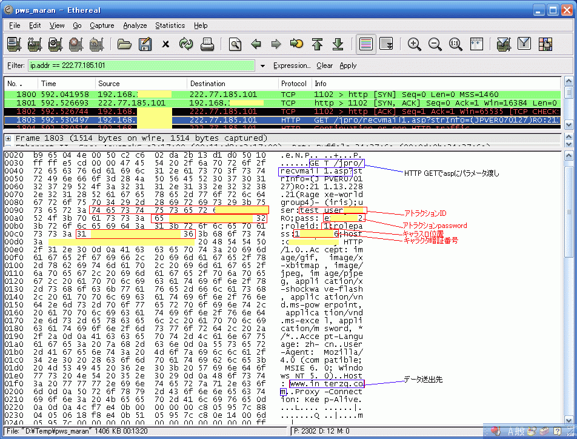Hex dump pane scrollbar down arrow
577x439 pixels.
[569, 420]
